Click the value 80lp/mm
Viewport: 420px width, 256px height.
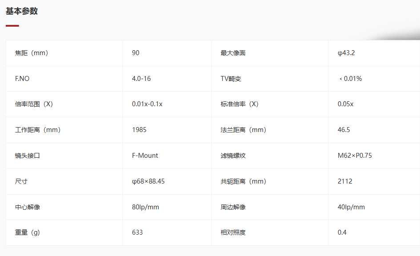(145, 207)
